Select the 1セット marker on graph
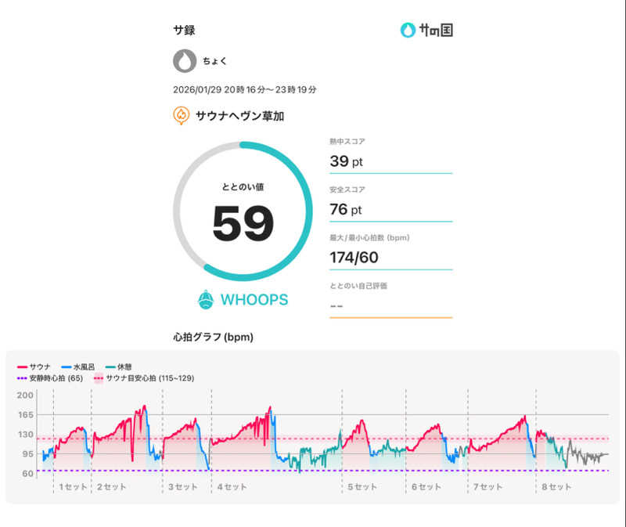This screenshot has height=527, width=626. tap(71, 486)
